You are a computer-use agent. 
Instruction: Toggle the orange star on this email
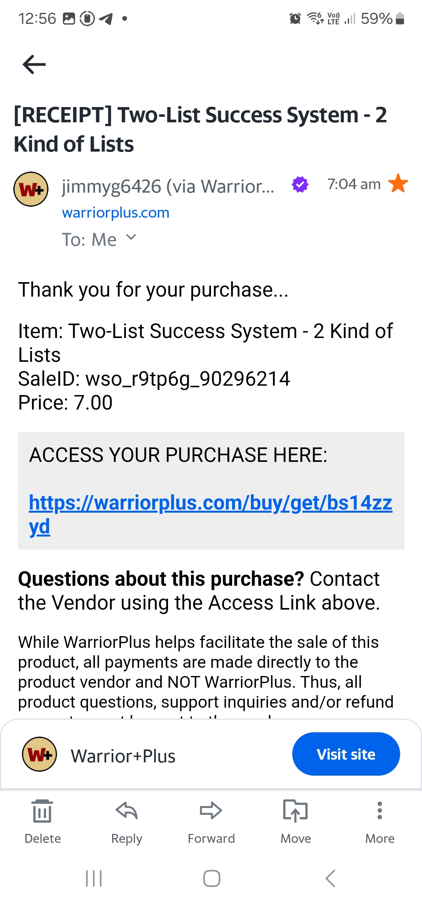pos(398,183)
